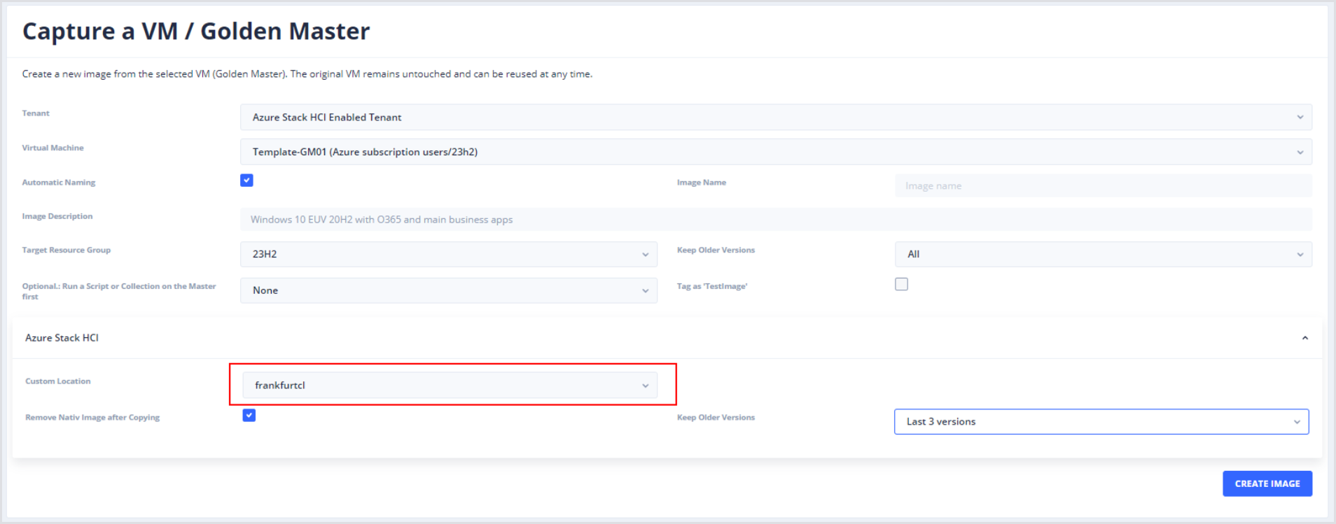Click the 'Capture a VM / Golden Master' heading
1336x524 pixels.
click(196, 31)
